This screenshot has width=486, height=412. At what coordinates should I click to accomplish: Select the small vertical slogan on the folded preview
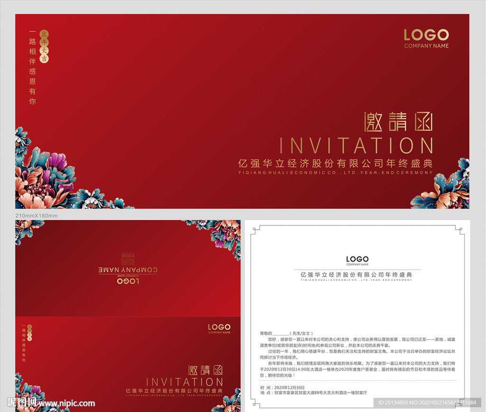pos(24,343)
